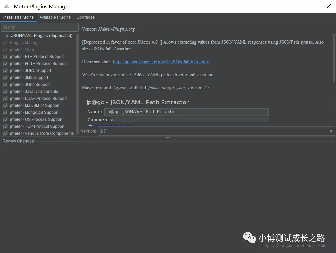Image resolution: width=336 pixels, height=253 pixels.
Task: Focus the plugin Search field
Action: coord(40,27)
